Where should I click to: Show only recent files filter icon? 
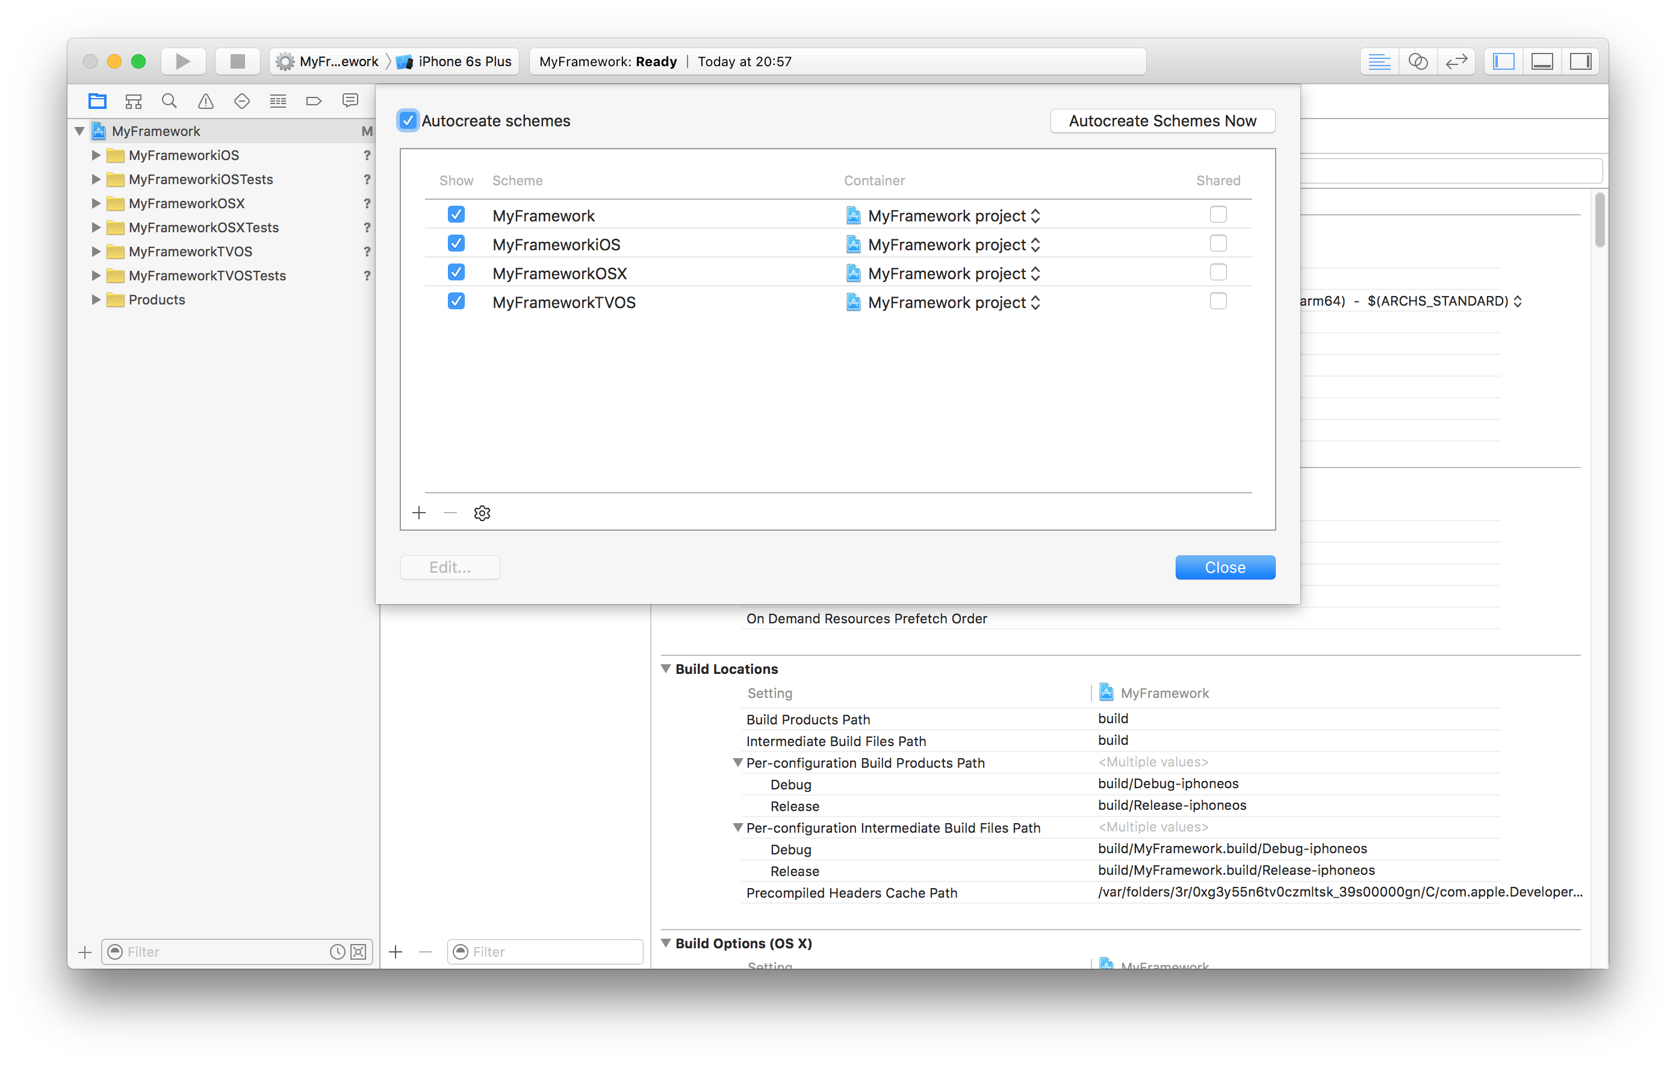point(337,952)
